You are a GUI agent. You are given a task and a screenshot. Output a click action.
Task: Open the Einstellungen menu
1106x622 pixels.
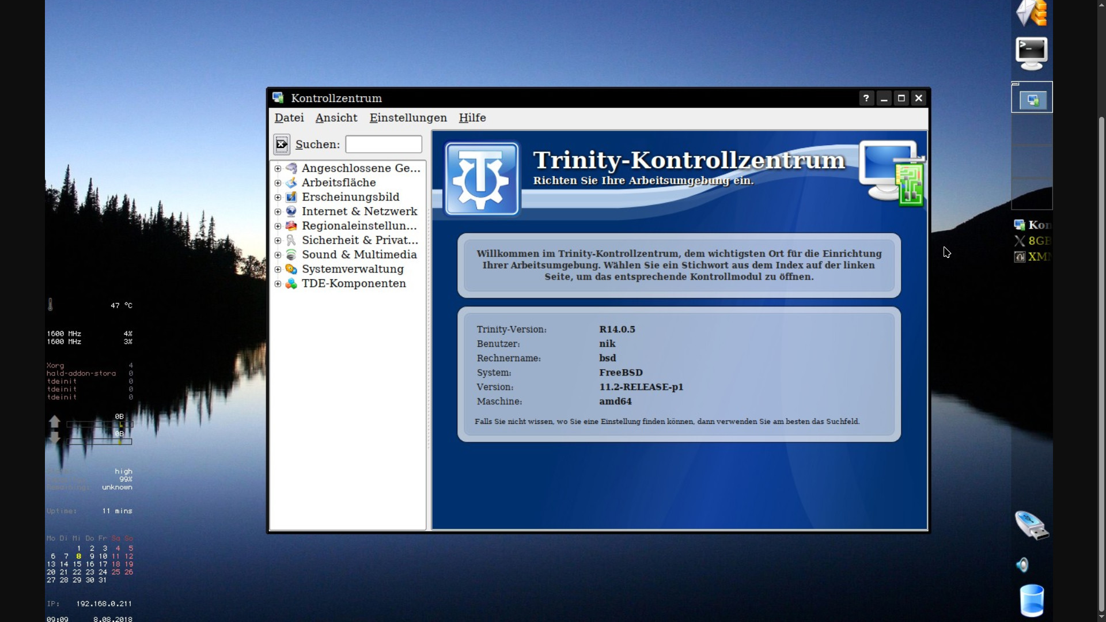click(x=408, y=117)
